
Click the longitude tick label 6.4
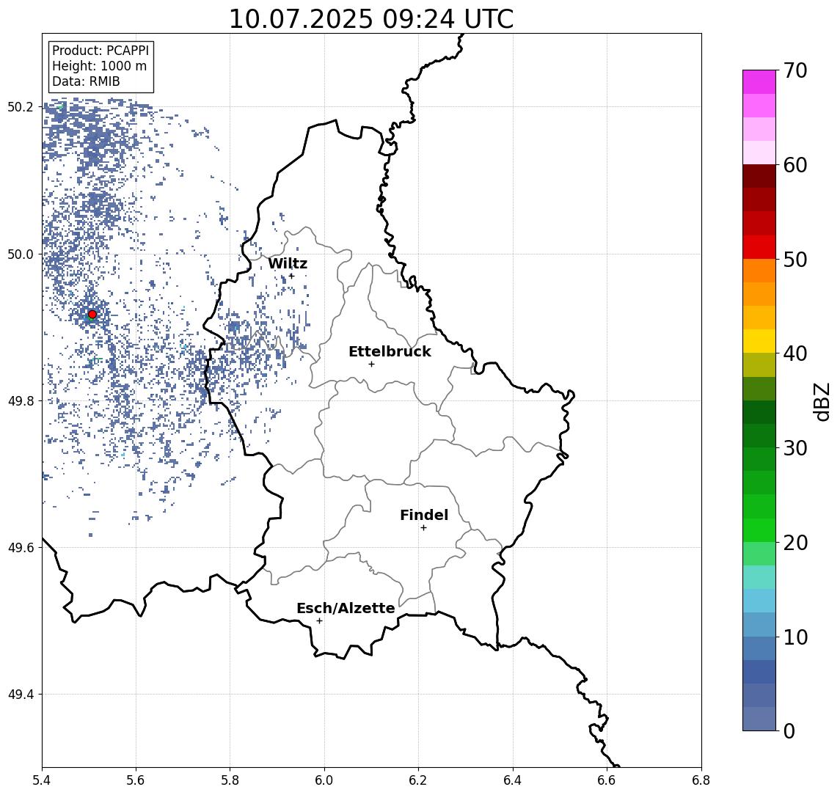513,780
